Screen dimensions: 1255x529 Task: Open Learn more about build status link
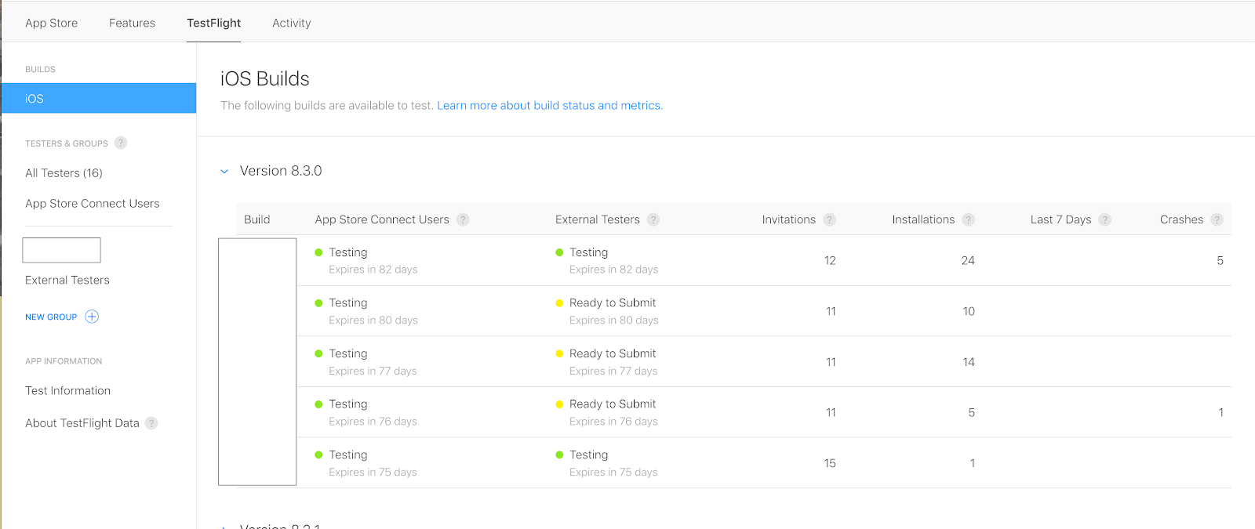tap(549, 105)
